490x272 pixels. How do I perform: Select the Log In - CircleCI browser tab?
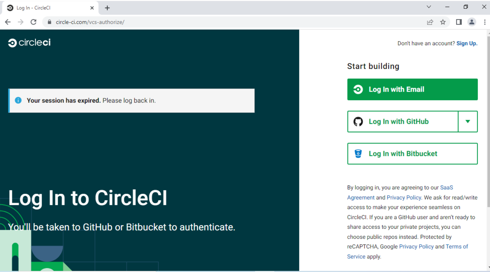(x=50, y=8)
